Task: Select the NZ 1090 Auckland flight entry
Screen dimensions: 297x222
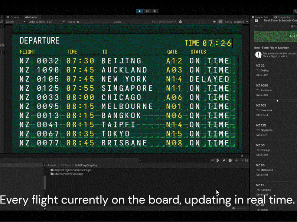Action: [x=275, y=90]
